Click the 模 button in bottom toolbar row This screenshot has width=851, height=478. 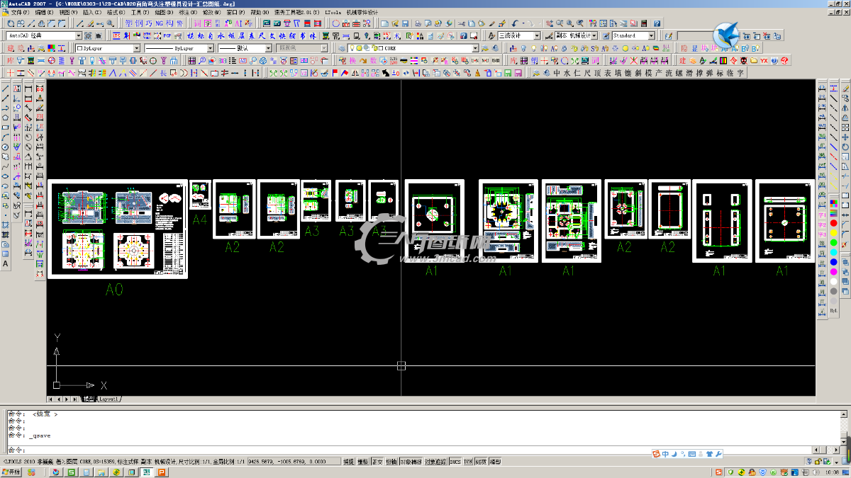point(648,73)
